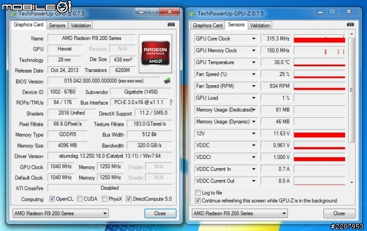Uncheck Continue refreshing while in background
Screen dimensions: 367x231
198,201
